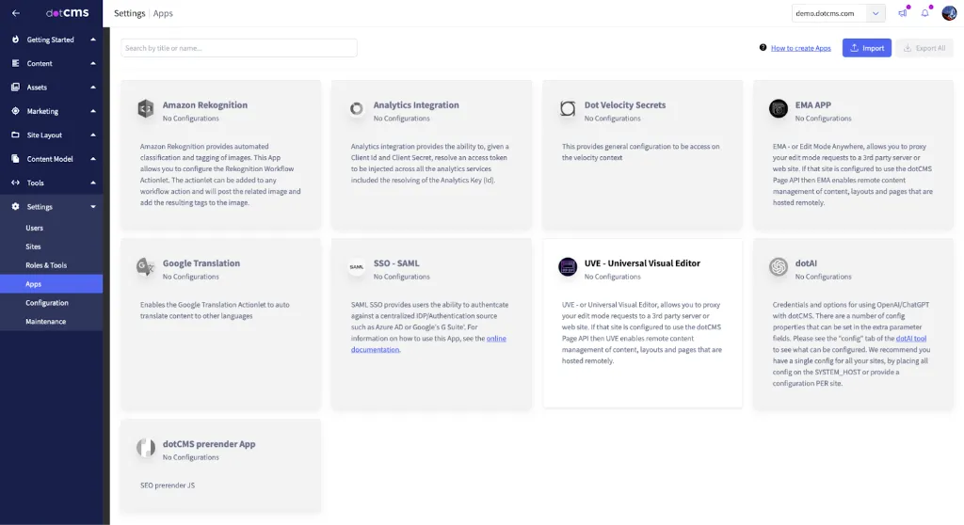
Task: Click the Google Translation app icon
Action: tap(146, 267)
